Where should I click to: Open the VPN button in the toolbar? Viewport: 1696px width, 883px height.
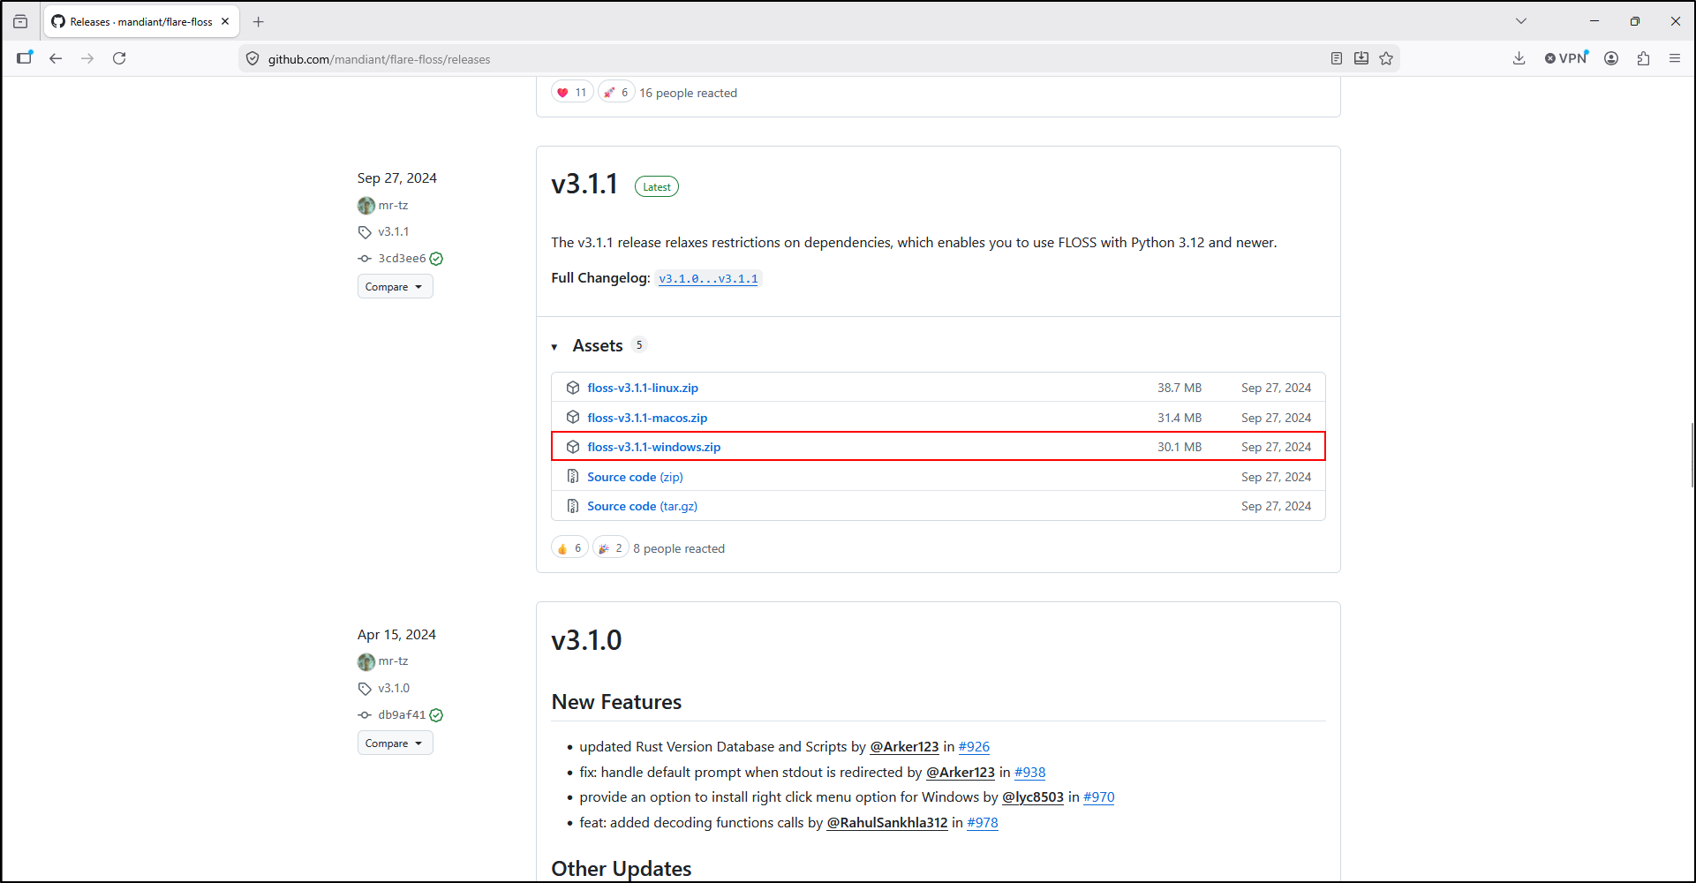(x=1566, y=58)
